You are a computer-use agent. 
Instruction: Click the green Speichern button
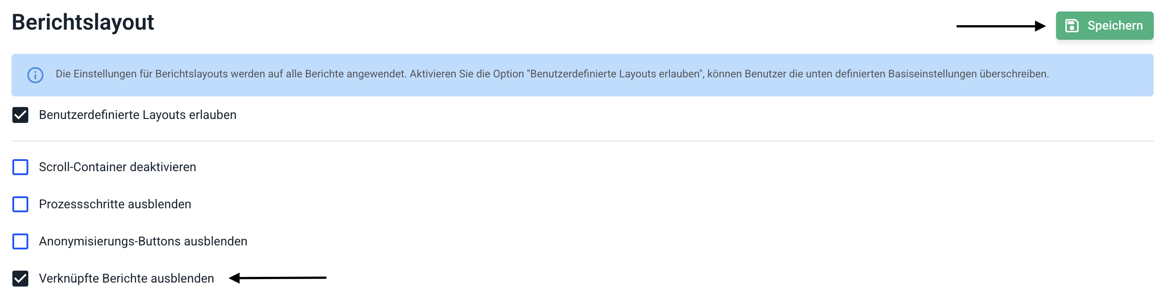(x=1104, y=26)
